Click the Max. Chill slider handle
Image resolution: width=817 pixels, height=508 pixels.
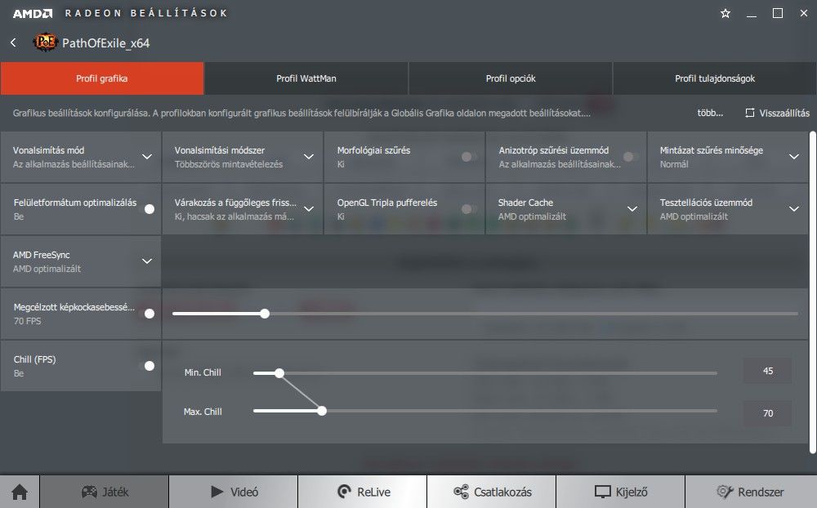(x=322, y=411)
